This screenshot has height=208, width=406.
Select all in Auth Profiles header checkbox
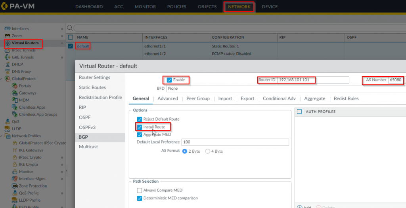coord(299,112)
